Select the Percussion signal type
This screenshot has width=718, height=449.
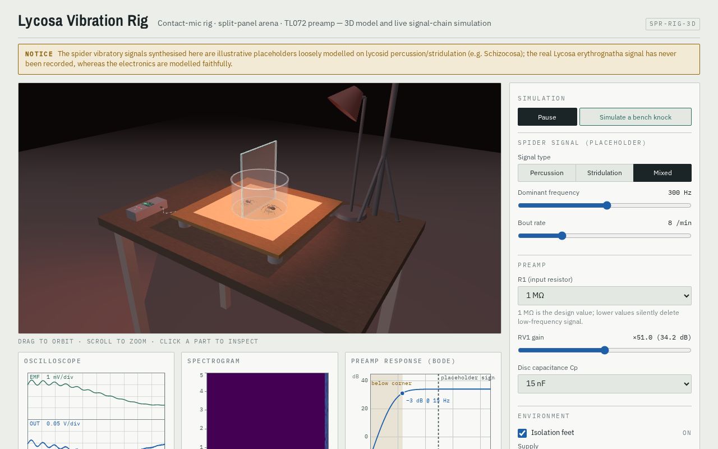[547, 173]
